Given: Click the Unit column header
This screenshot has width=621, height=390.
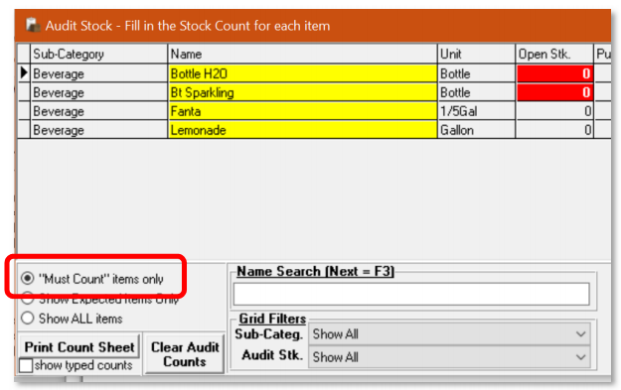Looking at the screenshot, I should 477,54.
